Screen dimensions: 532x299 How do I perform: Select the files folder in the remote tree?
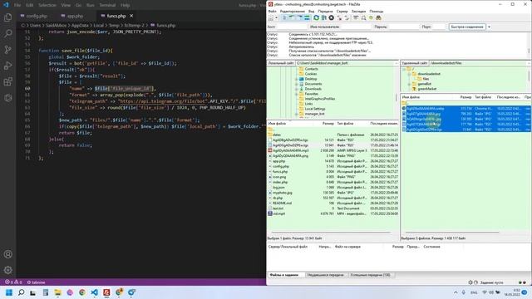(426, 79)
